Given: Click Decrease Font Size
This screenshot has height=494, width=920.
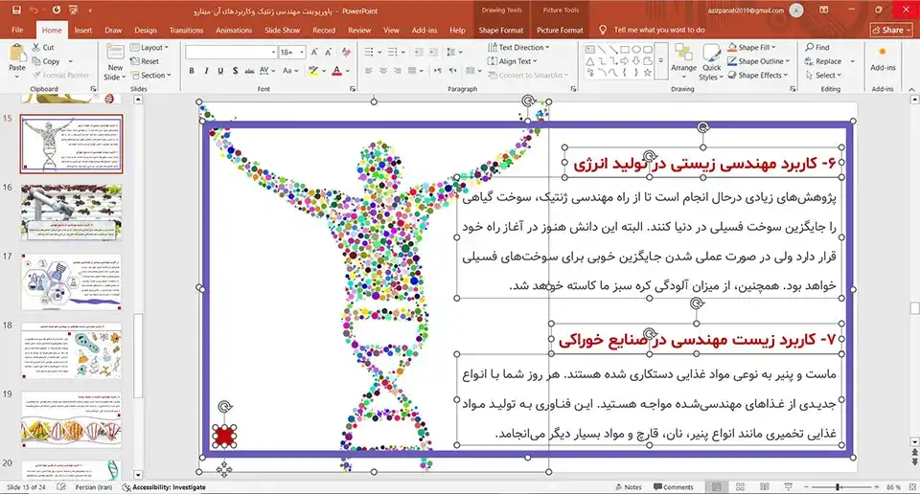Looking at the screenshot, I should coord(329,52).
